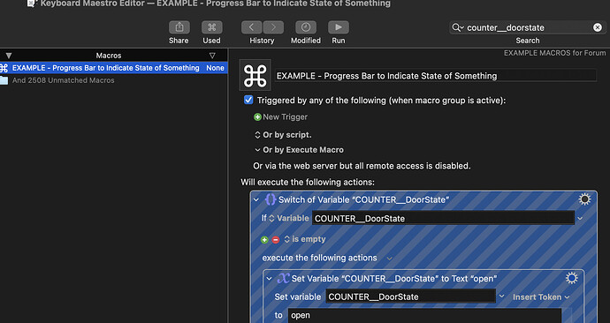The width and height of the screenshot is (610, 323).
Task: Click the 'to' text field containing open
Action: click(424, 315)
